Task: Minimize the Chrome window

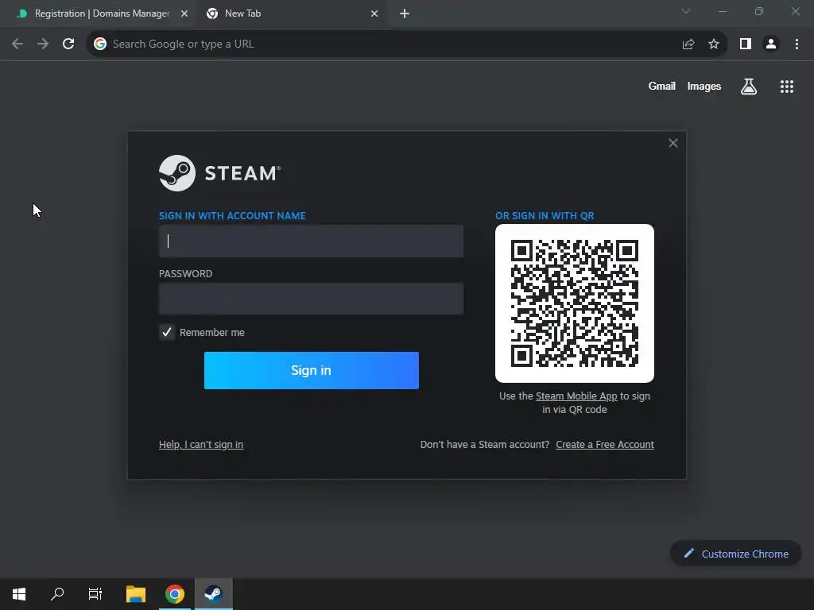Action: pyautogui.click(x=722, y=11)
